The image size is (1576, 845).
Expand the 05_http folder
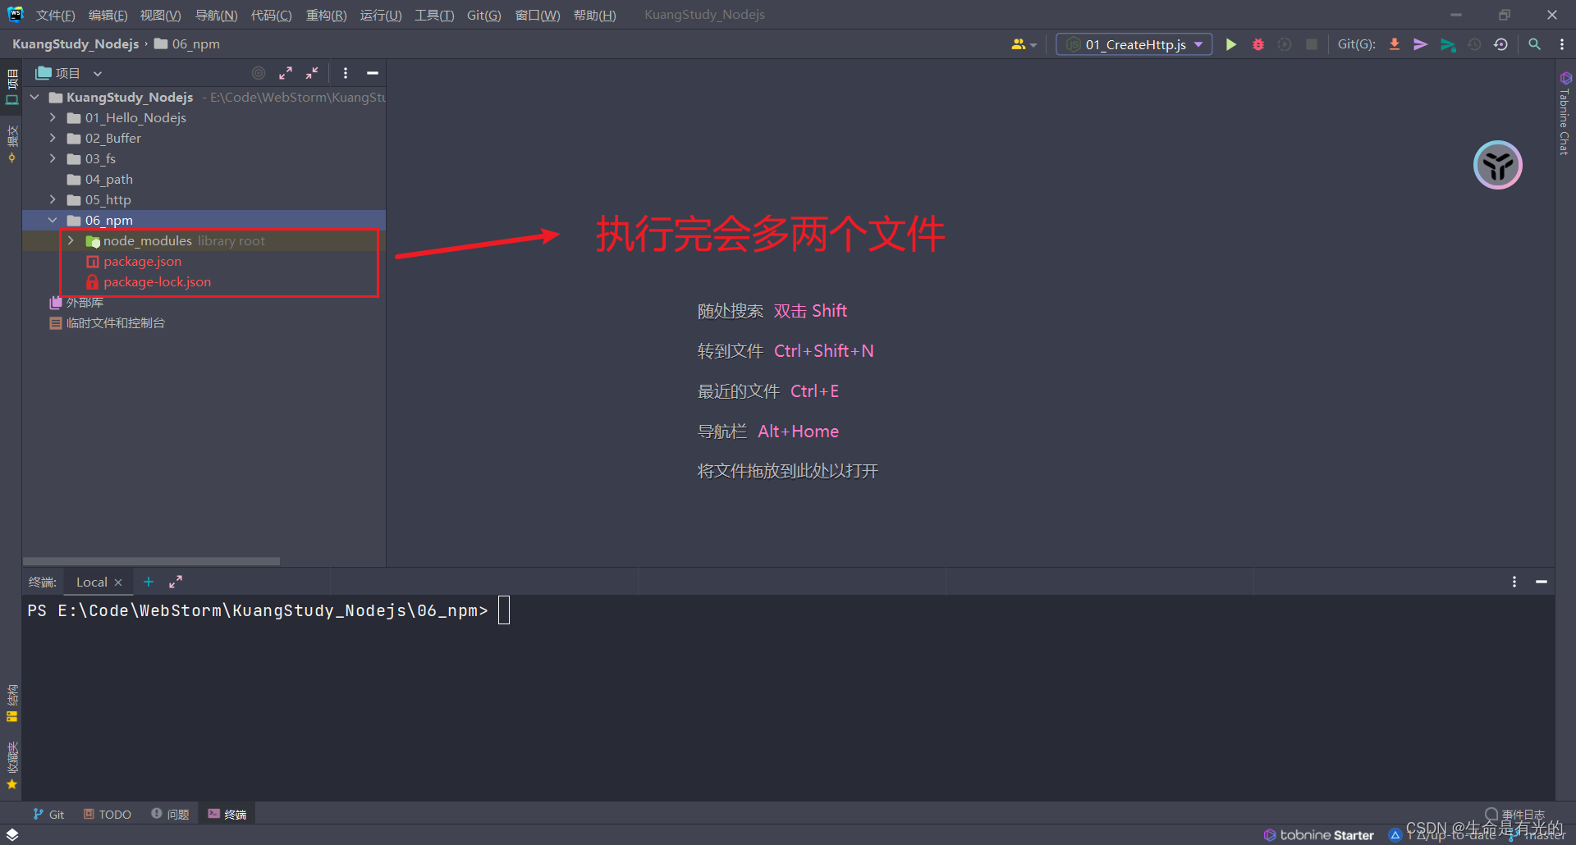(x=53, y=199)
